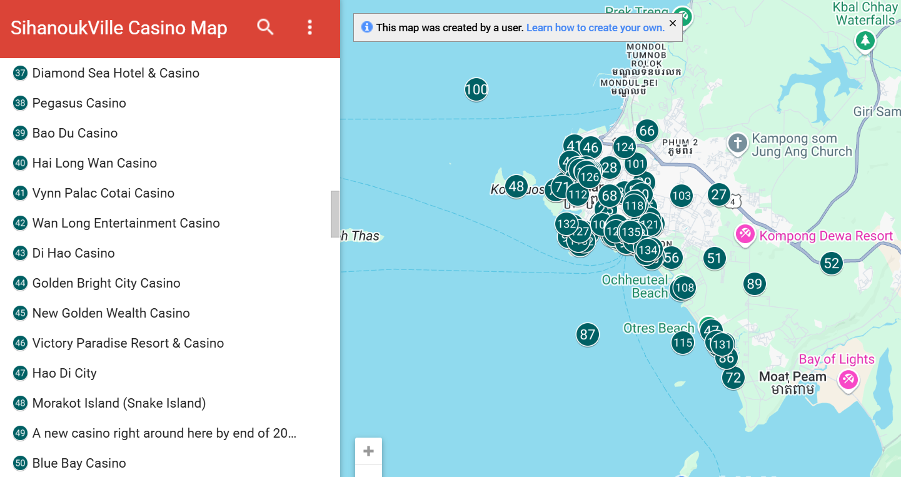Open map marker 46

tap(590, 148)
